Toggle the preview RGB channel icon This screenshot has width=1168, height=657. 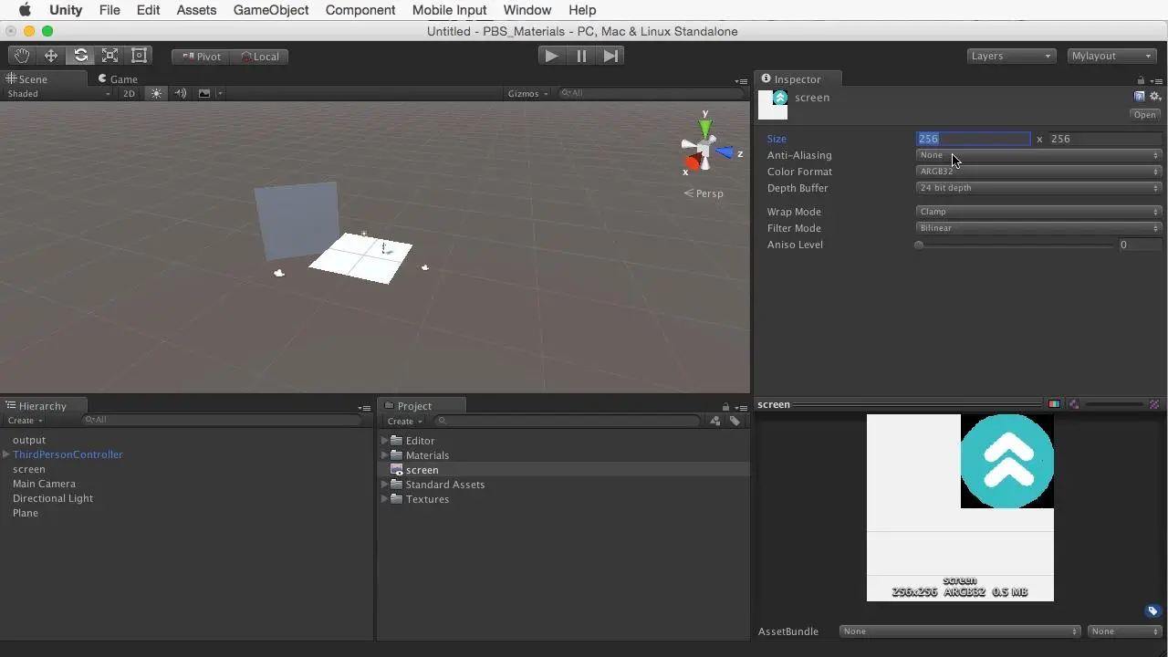[x=1055, y=404]
